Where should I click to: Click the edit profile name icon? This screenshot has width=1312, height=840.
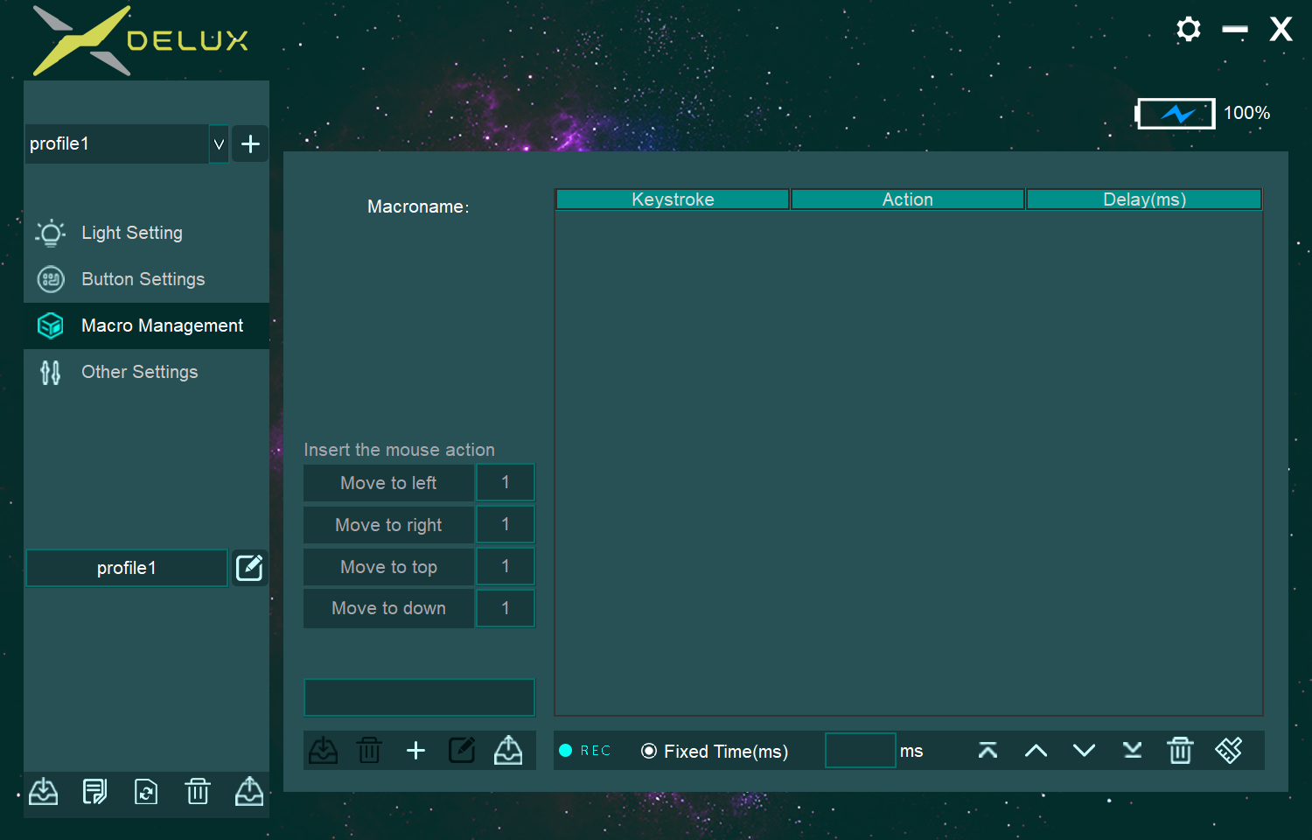click(249, 568)
